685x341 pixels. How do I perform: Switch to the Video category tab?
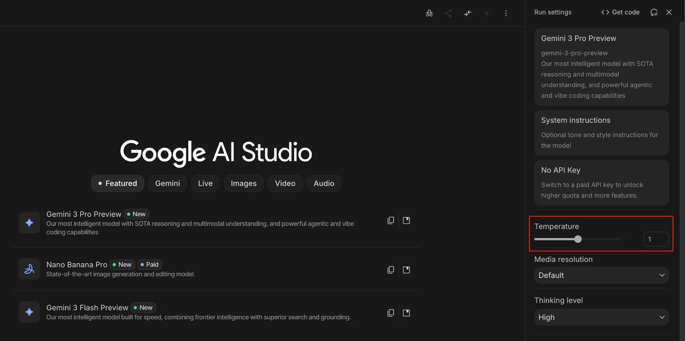pos(285,184)
